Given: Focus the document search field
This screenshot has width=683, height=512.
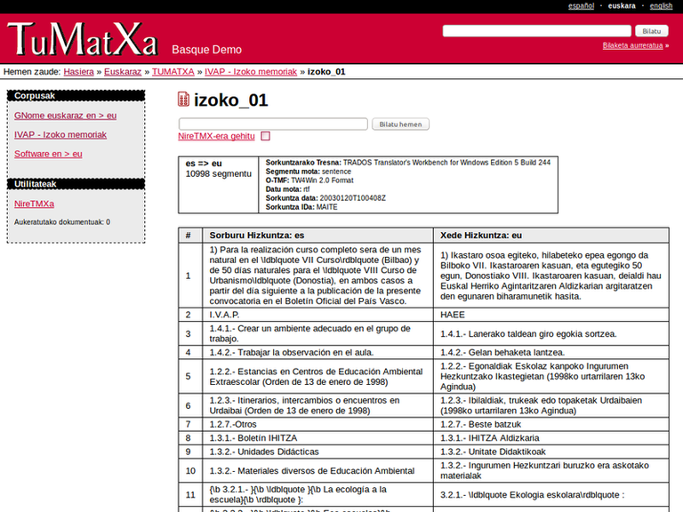Looking at the screenshot, I should (x=273, y=124).
